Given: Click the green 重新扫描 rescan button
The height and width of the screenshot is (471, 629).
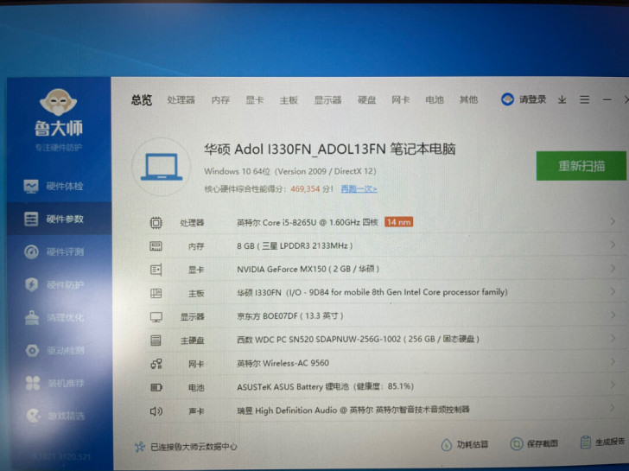Looking at the screenshot, I should [581, 166].
